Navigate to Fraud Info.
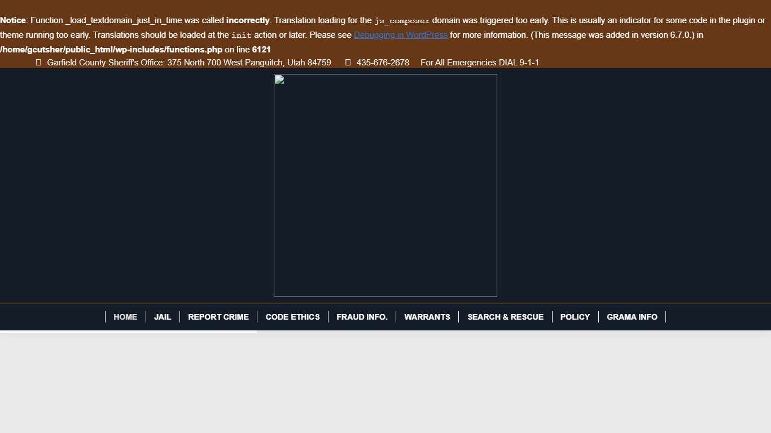This screenshot has width=771, height=433. point(362,317)
